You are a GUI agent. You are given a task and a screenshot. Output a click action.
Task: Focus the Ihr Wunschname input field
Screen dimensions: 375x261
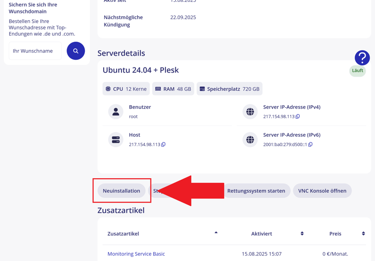[35, 51]
